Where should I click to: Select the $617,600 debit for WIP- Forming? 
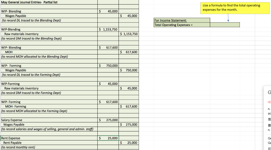(x=108, y=102)
